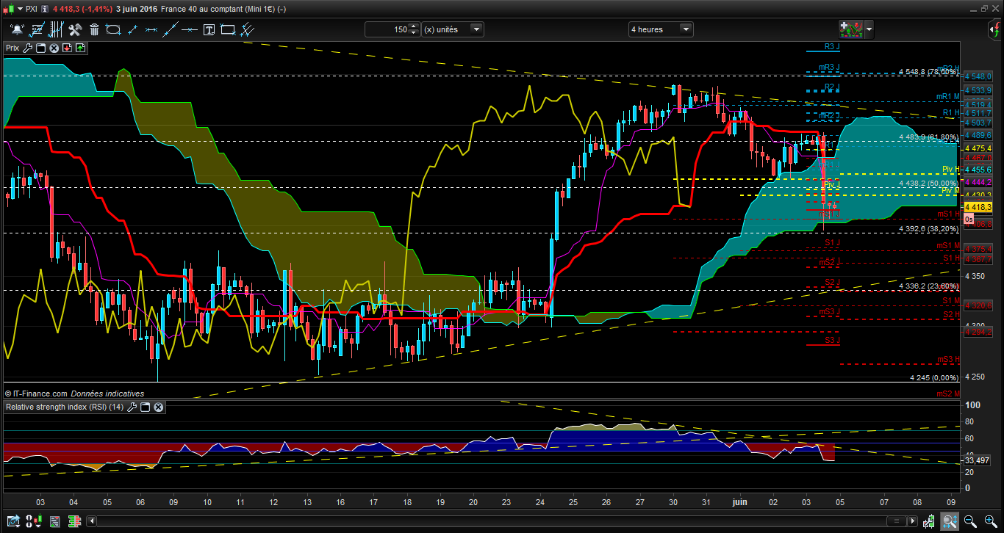The width and height of the screenshot is (1004, 533).
Task: Select the short segment line tool
Action: point(132,29)
